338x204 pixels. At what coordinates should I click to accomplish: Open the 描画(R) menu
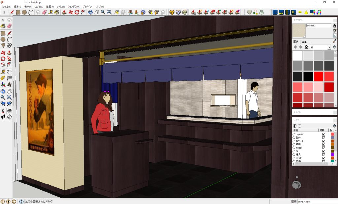(50, 7)
